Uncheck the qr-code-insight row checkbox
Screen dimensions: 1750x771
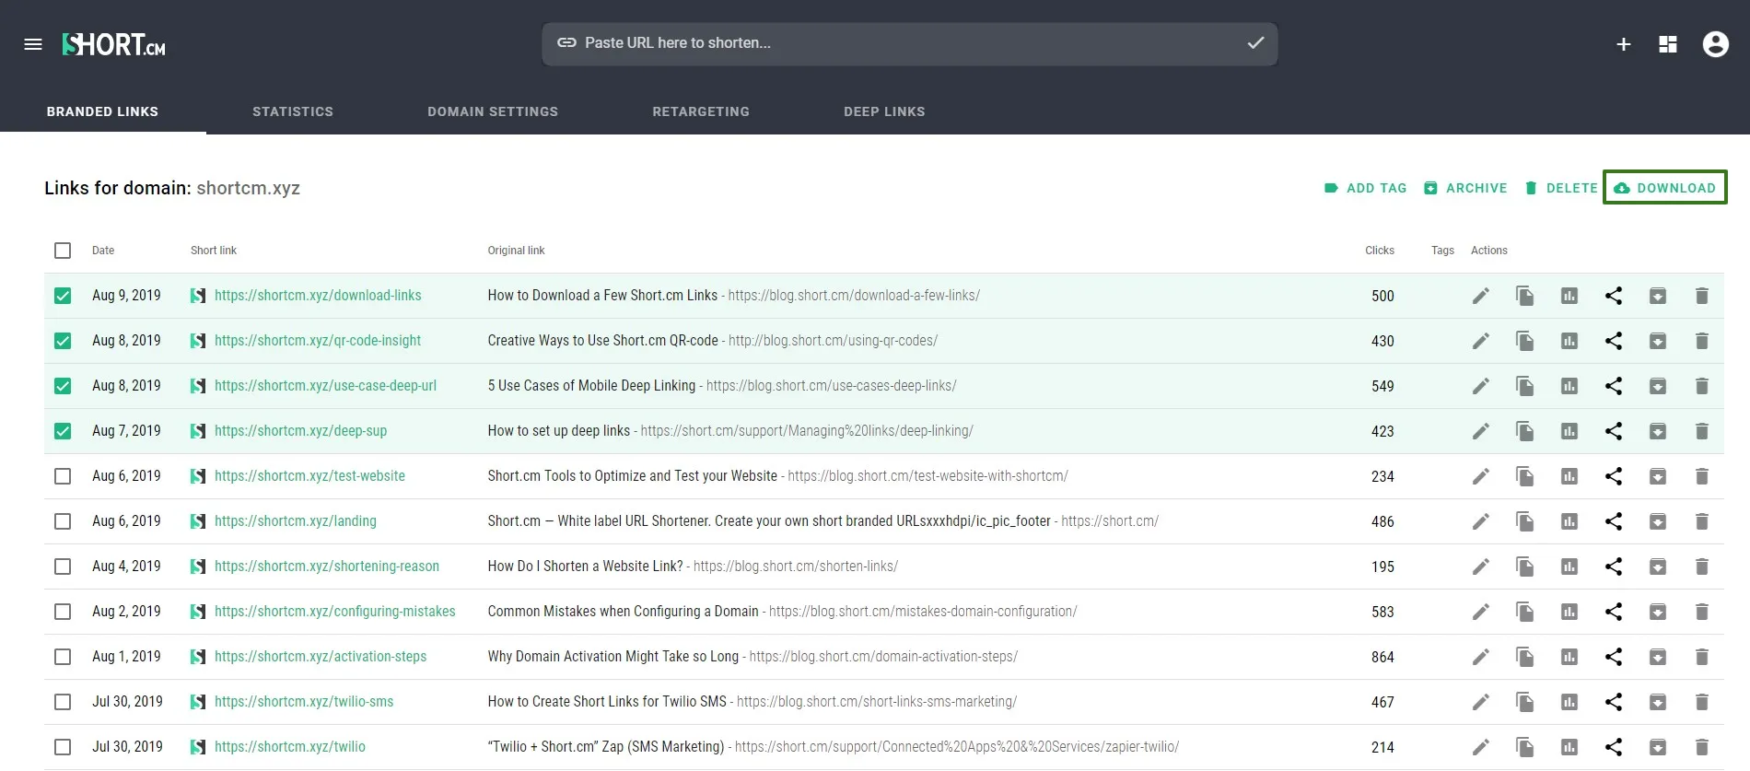click(x=63, y=341)
